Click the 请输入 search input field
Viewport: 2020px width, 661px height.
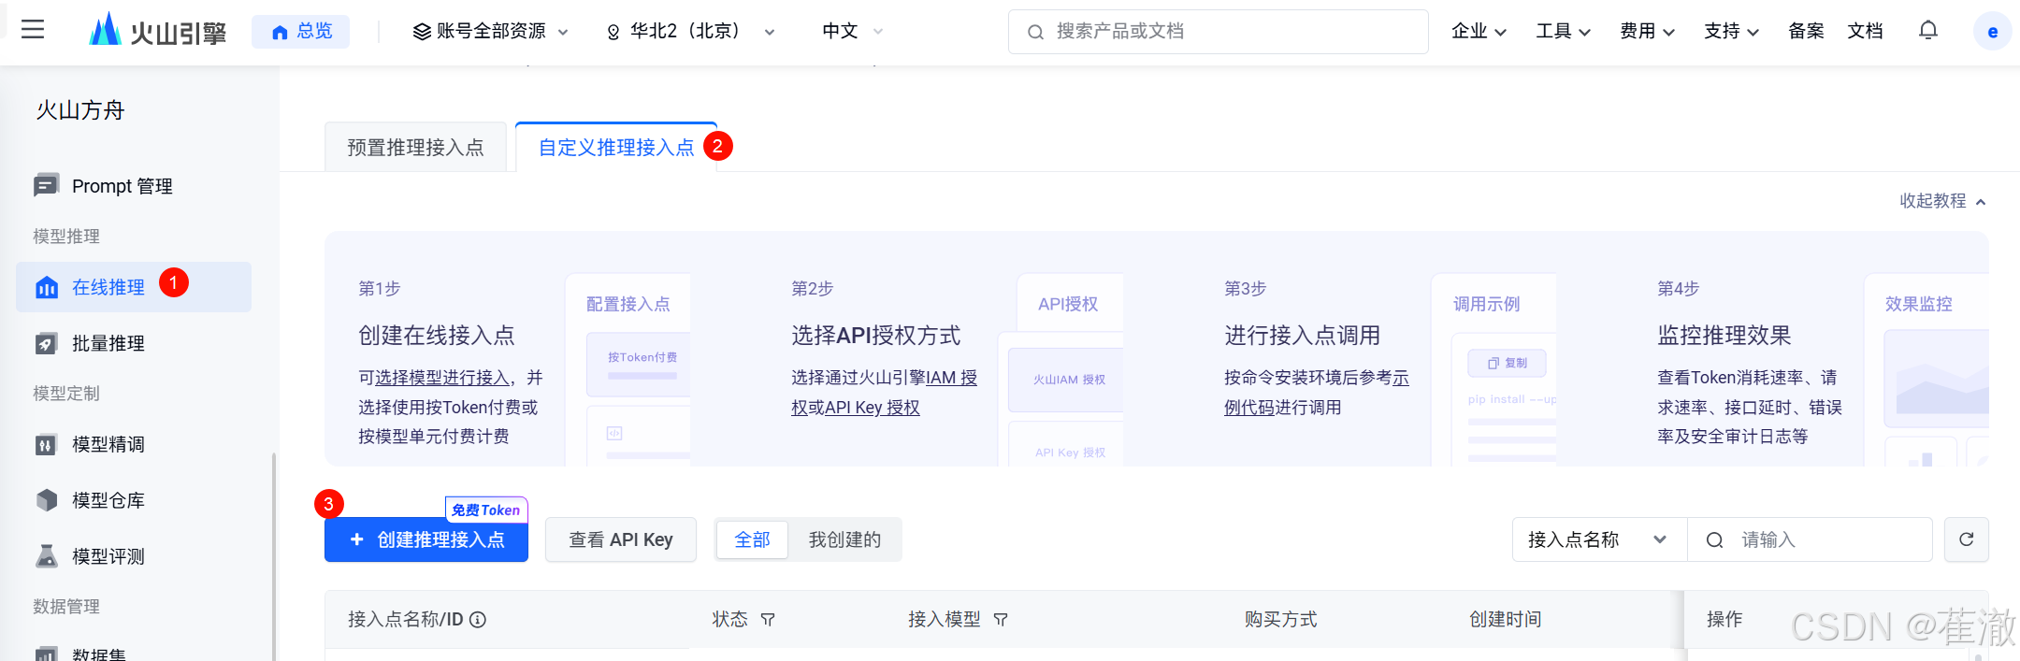pyautogui.click(x=1810, y=539)
